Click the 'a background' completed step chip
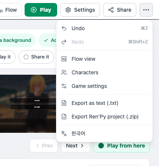The width and height of the screenshot is (159, 166). pyautogui.click(x=17, y=40)
